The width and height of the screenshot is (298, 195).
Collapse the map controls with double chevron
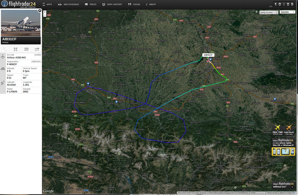pos(257,12)
